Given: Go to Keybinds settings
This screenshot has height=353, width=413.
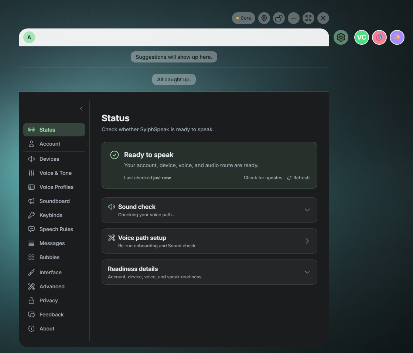Looking at the screenshot, I should tap(54, 215).
